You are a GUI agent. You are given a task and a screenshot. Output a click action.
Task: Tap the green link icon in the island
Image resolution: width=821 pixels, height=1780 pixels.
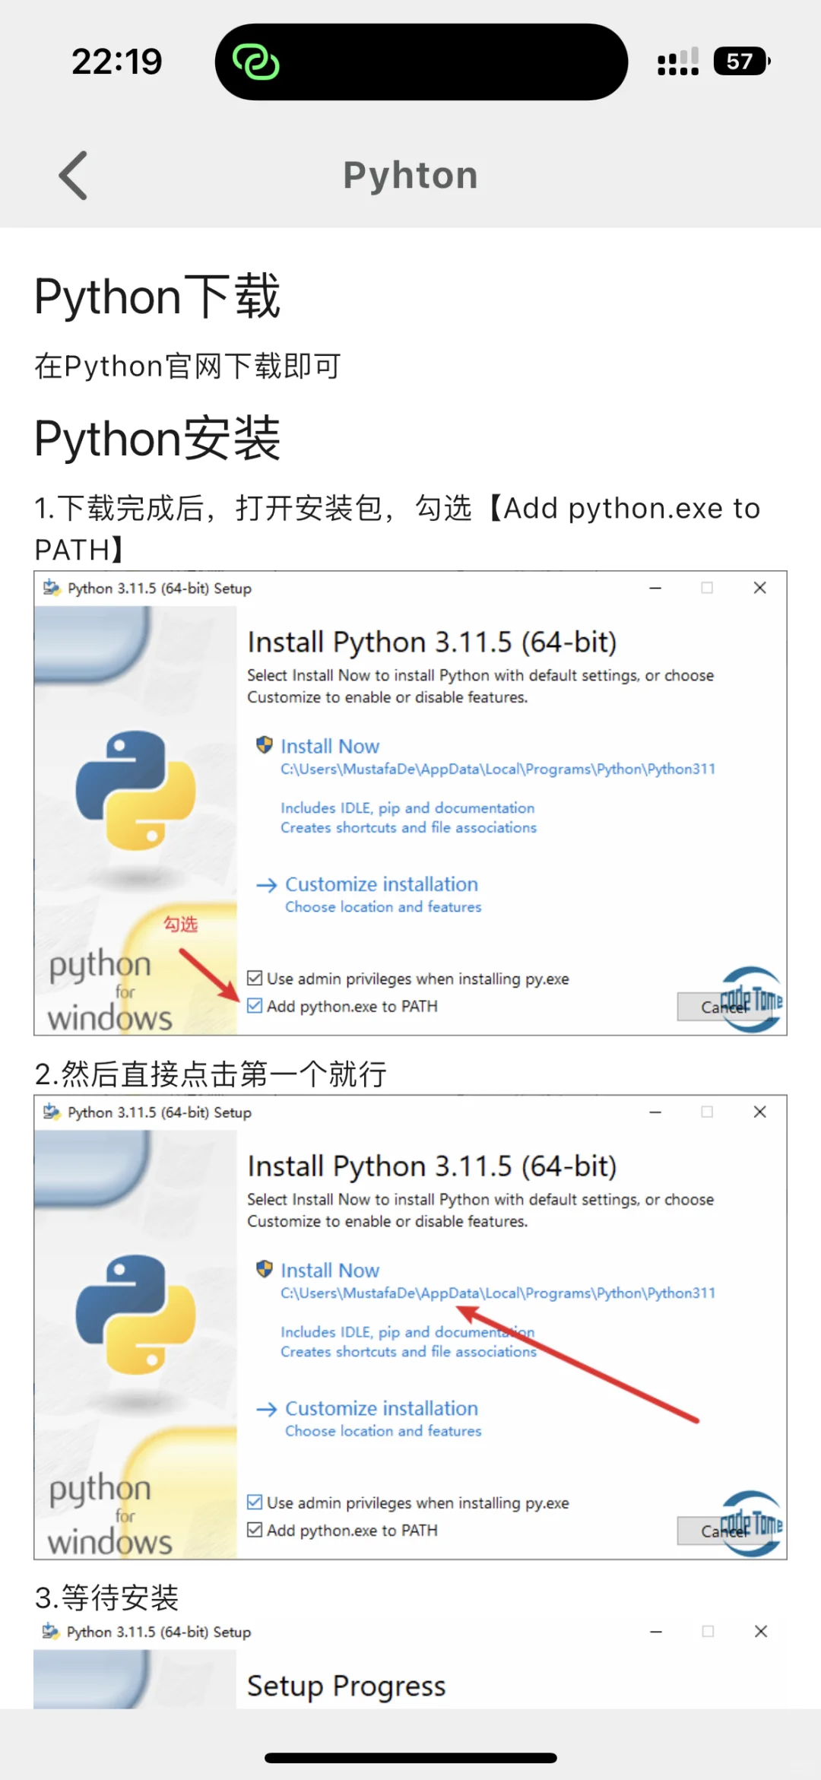coord(255,62)
